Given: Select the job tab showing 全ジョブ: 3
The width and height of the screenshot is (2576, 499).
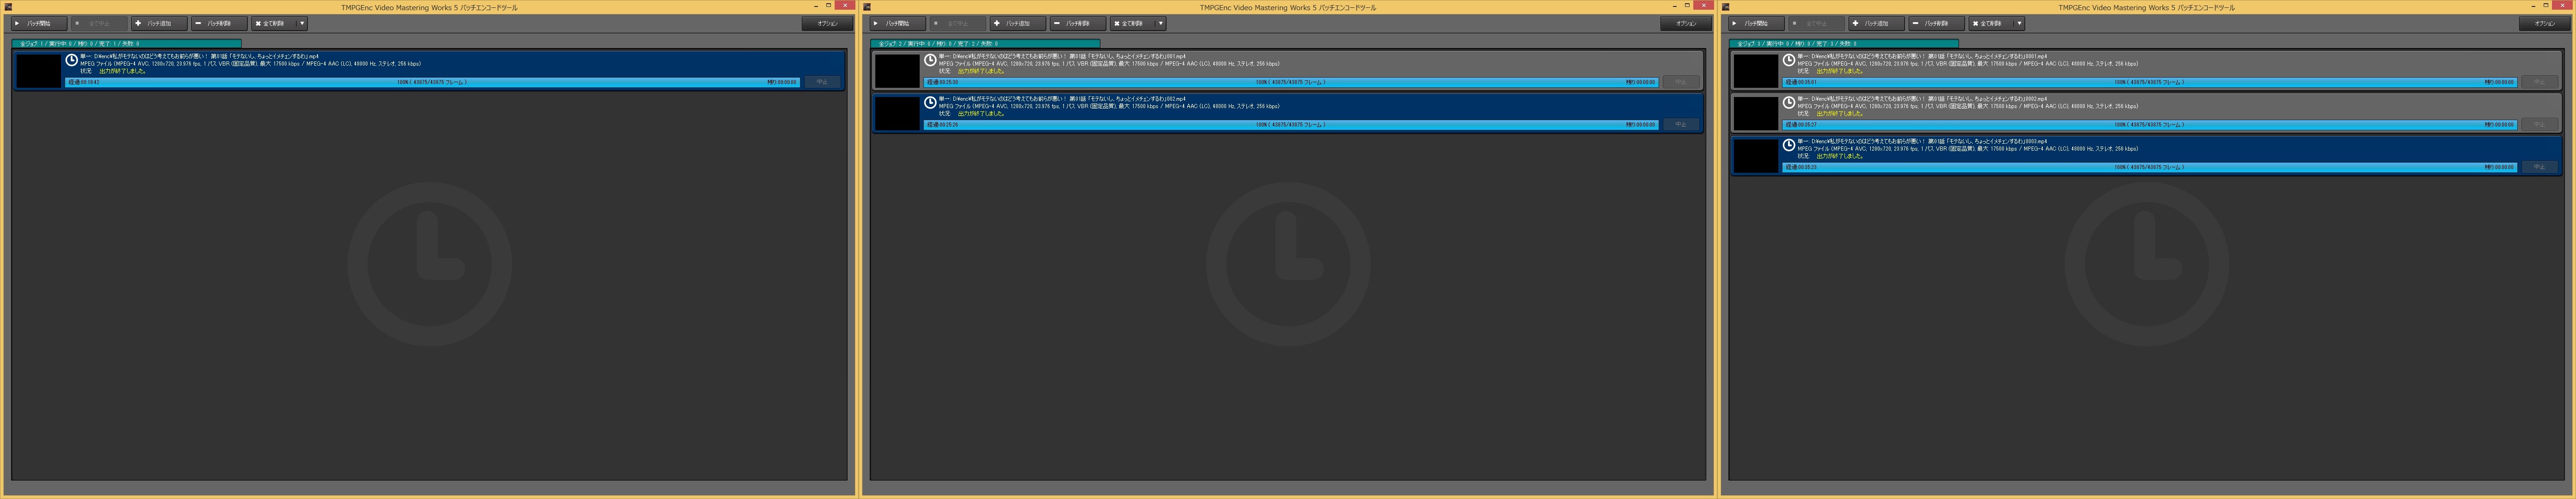Looking at the screenshot, I should click(1843, 44).
